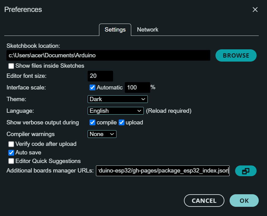The height and width of the screenshot is (216, 267).
Task: Open the Compiler warnings dropdown
Action: point(102,134)
